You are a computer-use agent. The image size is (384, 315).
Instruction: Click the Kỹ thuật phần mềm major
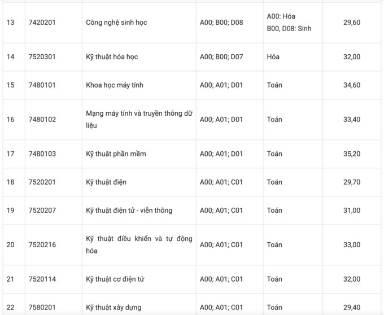tap(116, 154)
